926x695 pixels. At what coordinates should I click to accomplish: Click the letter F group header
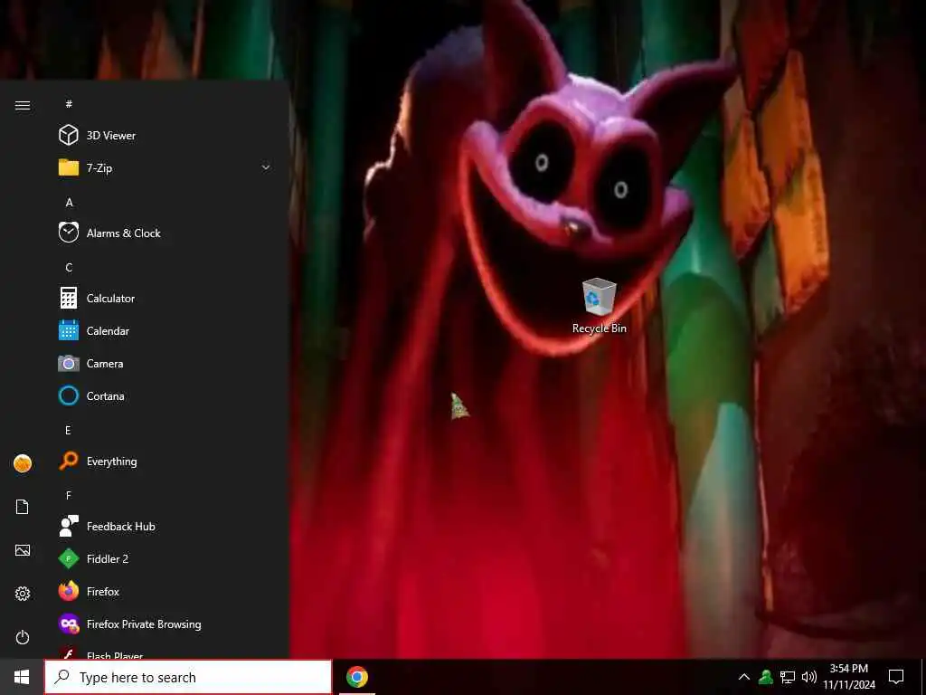tap(68, 495)
